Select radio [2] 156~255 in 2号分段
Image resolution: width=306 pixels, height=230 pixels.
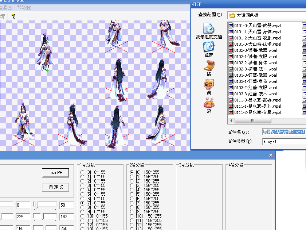[x=132, y=181]
